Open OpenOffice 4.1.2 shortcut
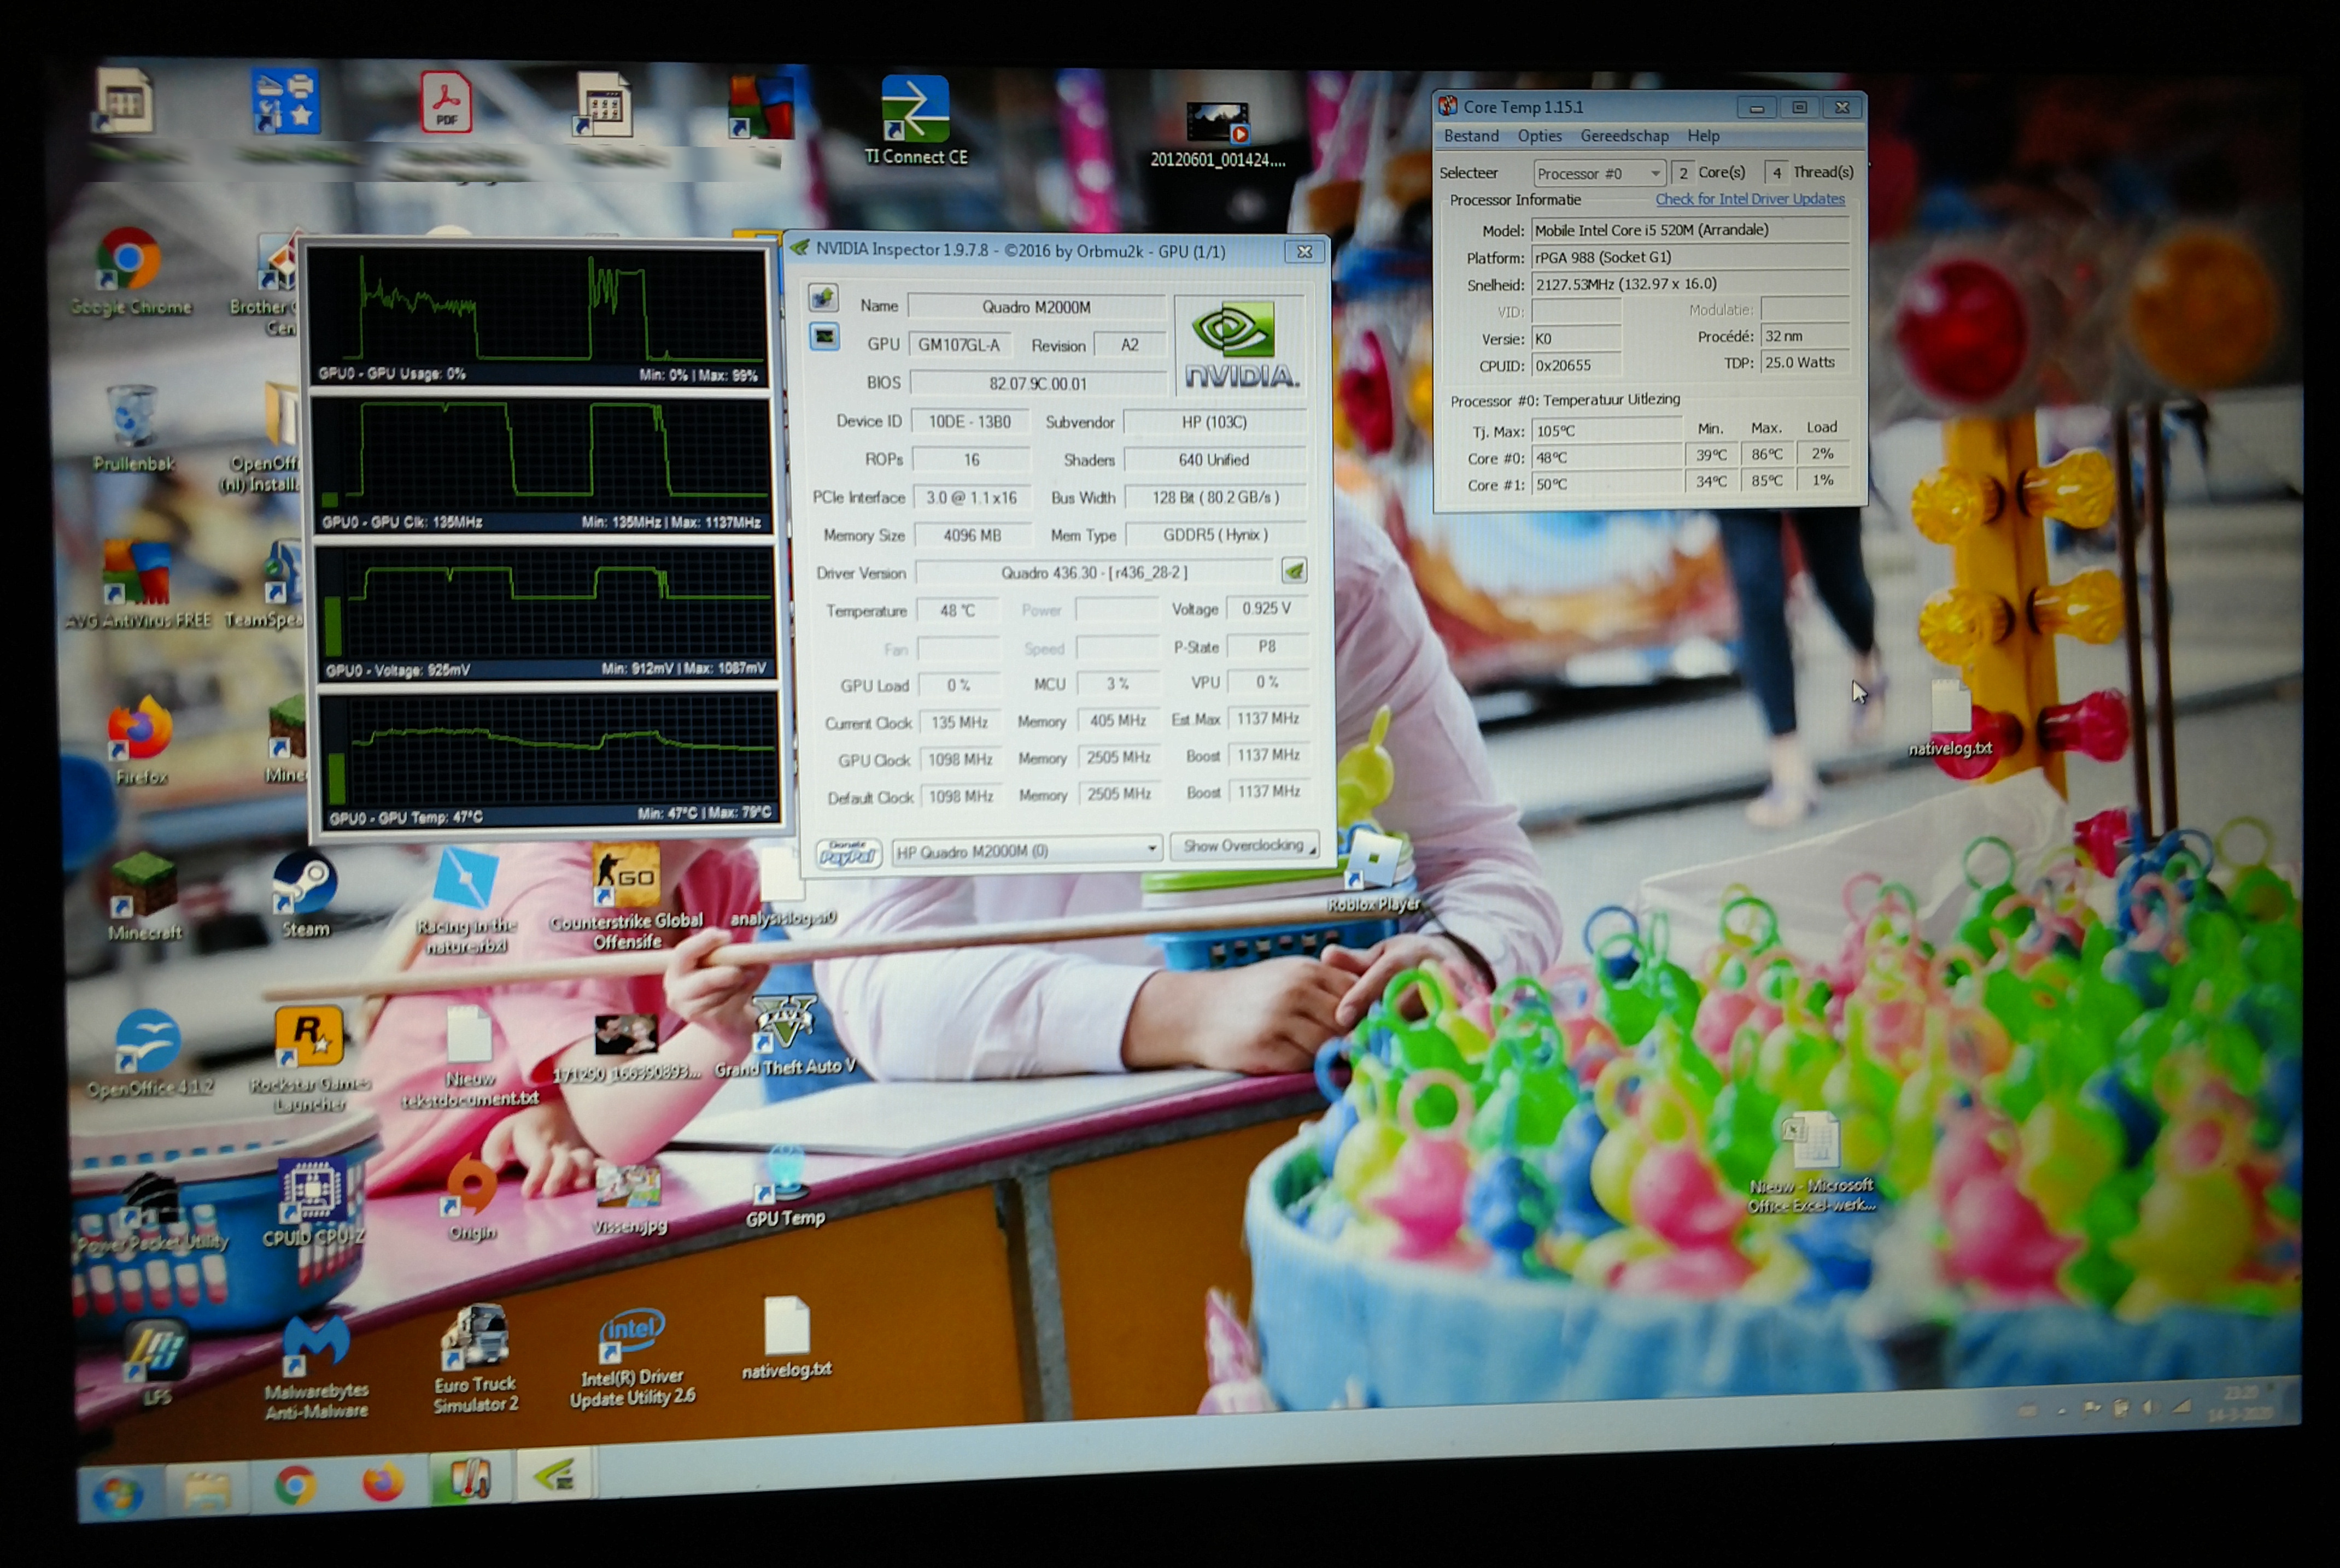 point(149,1052)
